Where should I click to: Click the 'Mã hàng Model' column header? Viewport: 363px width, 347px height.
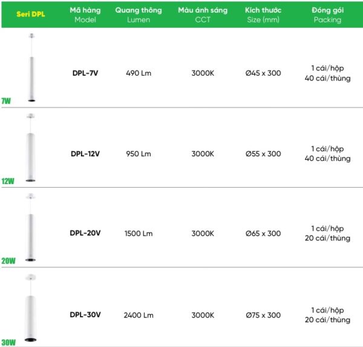[85, 15]
